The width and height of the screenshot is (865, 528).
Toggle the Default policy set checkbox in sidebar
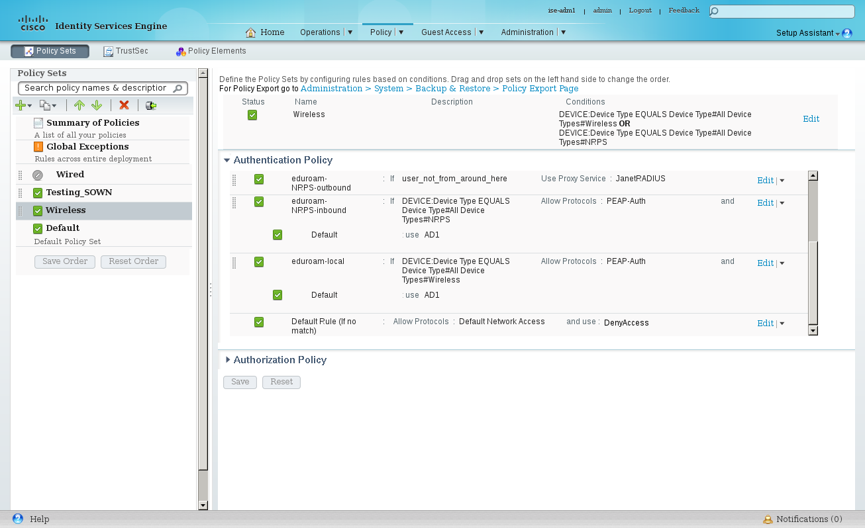(38, 229)
